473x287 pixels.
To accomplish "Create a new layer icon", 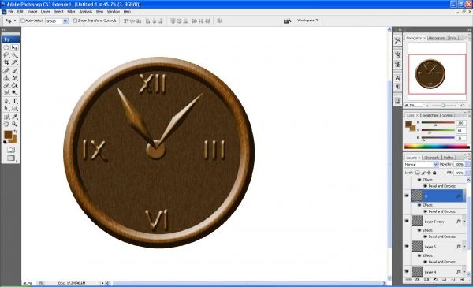I will point(453,280).
